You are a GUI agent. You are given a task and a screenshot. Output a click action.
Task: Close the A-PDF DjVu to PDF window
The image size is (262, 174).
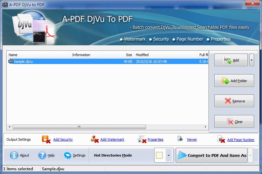pos(252,3)
